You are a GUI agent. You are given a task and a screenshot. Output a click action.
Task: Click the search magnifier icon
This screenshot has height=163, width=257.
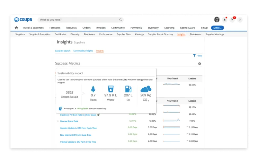coord(120,20)
